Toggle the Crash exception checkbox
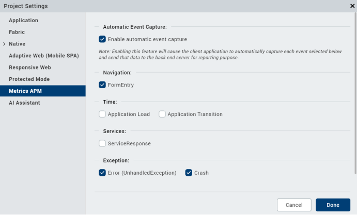 (189, 173)
